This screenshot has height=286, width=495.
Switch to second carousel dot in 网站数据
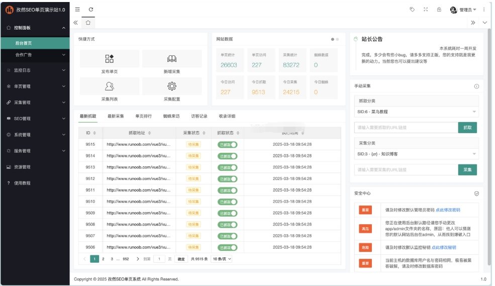click(x=337, y=39)
